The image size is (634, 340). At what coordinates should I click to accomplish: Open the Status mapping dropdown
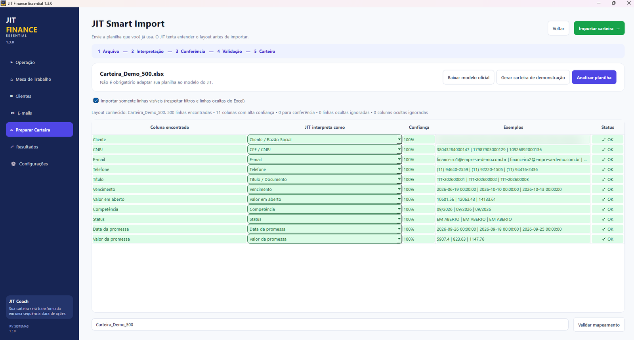click(x=325, y=219)
